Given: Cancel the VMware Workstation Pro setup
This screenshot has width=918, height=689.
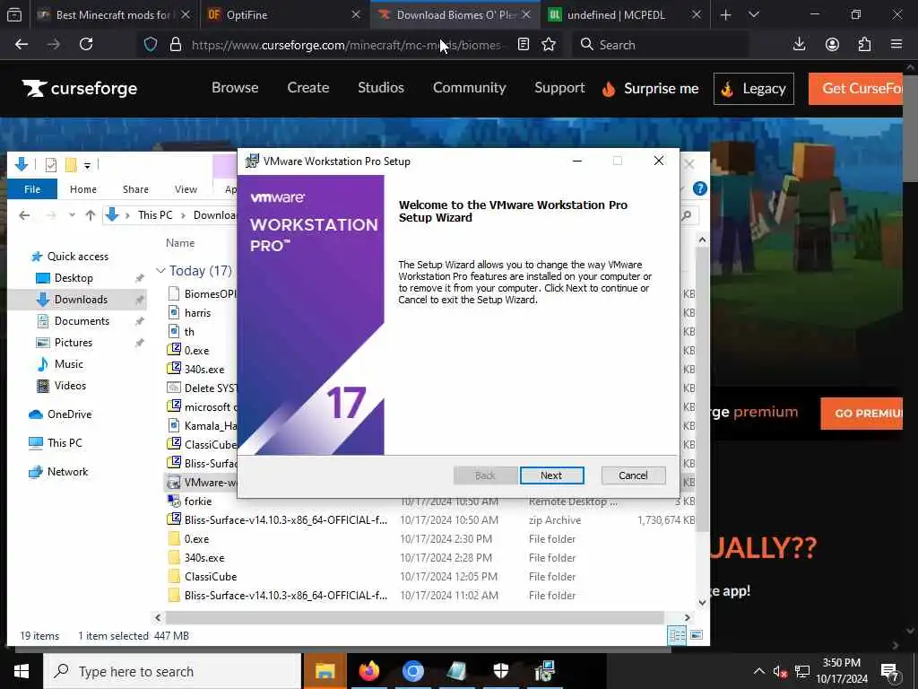Looking at the screenshot, I should pyautogui.click(x=633, y=475).
